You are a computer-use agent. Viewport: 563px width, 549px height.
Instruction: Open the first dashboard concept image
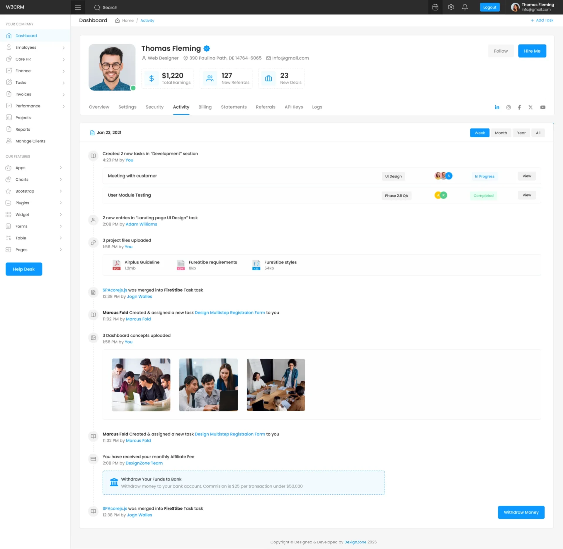[x=141, y=385]
